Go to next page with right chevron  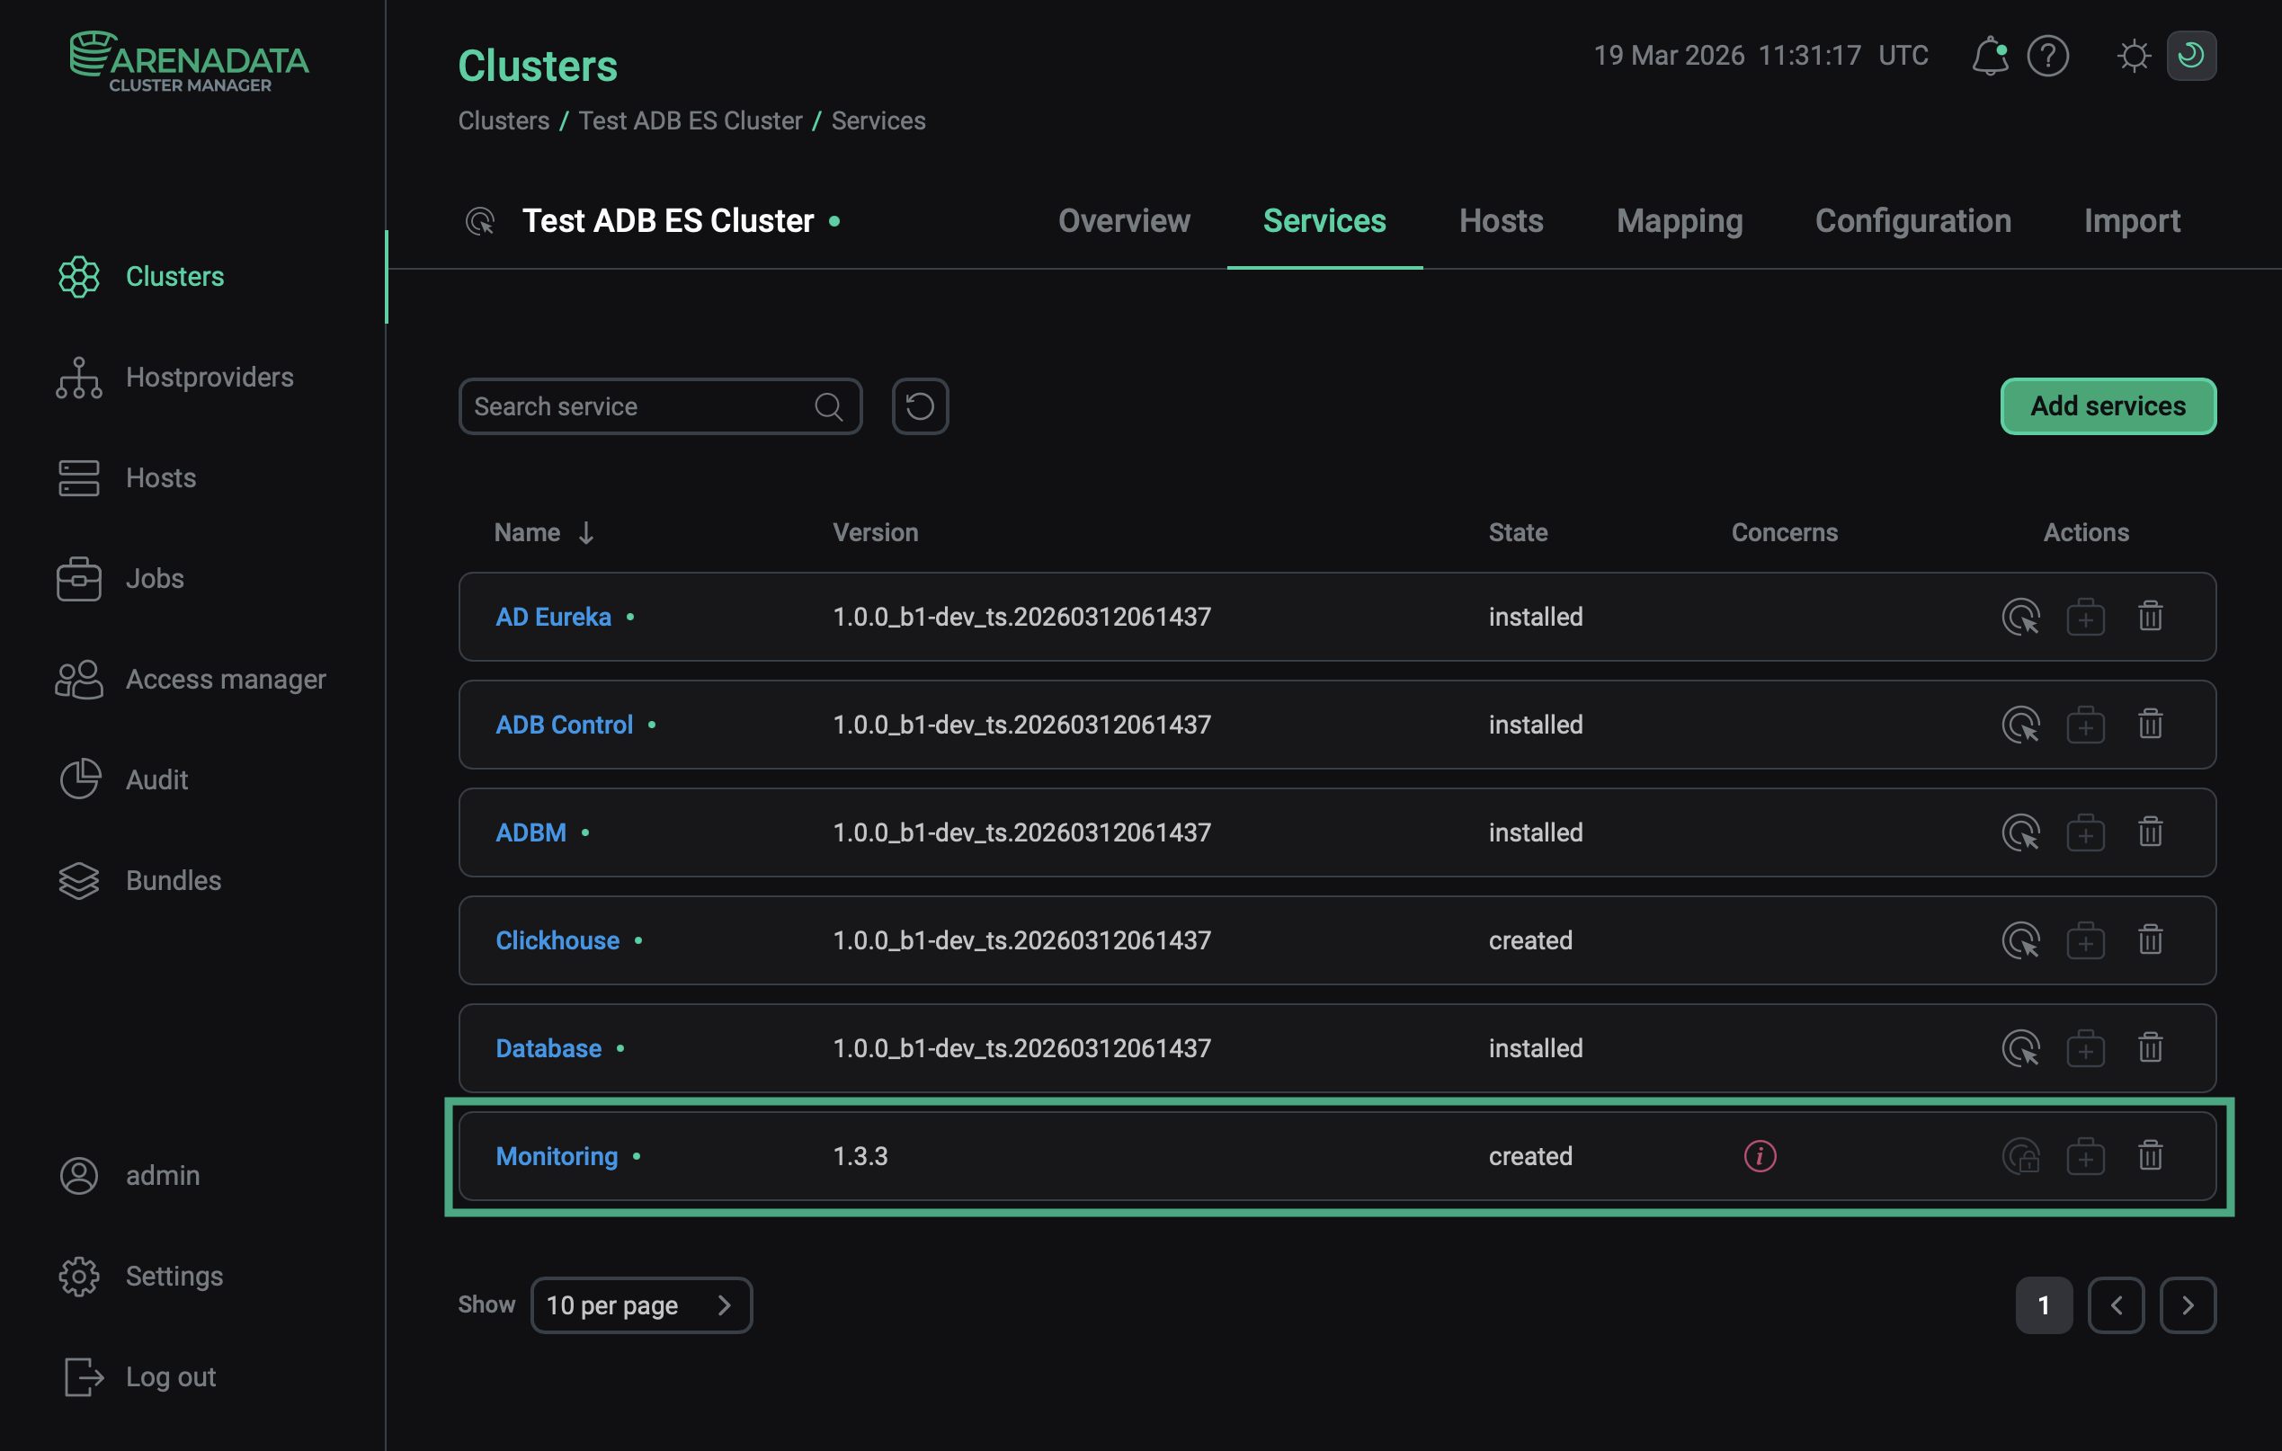coord(2188,1305)
